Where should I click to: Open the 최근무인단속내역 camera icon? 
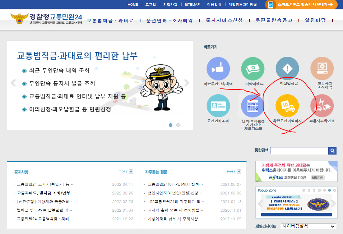tap(218, 69)
